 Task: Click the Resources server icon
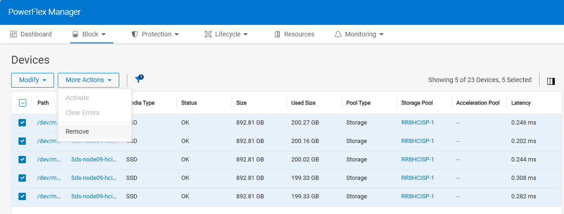click(277, 34)
